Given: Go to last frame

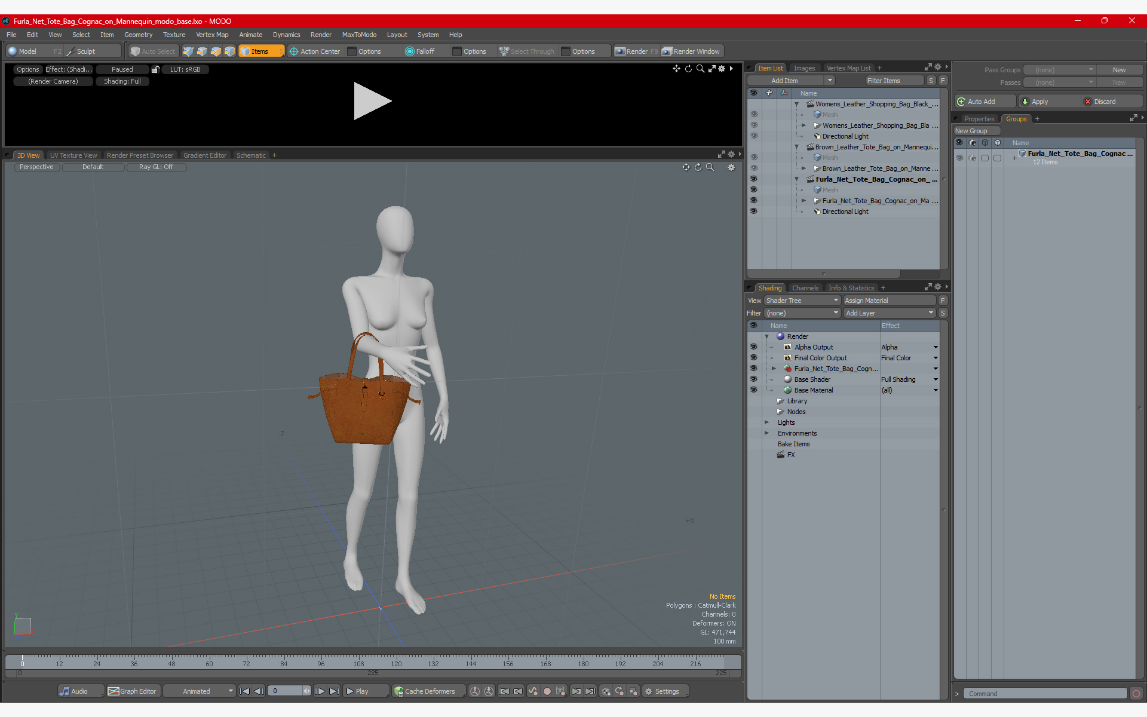Looking at the screenshot, I should 335,691.
